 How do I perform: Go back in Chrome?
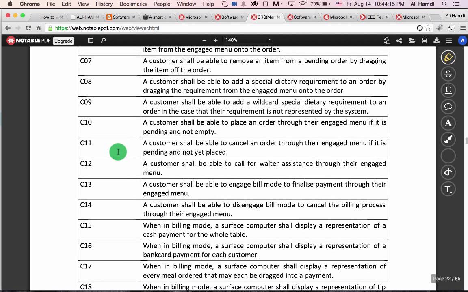[x=8, y=28]
